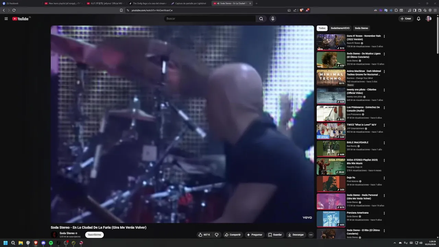Open Brave VPN shield icon
The width and height of the screenshot is (439, 247).
[430, 10]
